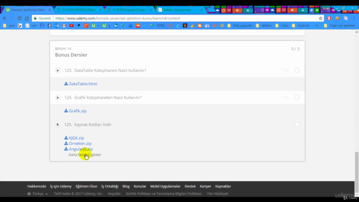Open the Destek footer link
This screenshot has width=359, height=202.
point(190,186)
